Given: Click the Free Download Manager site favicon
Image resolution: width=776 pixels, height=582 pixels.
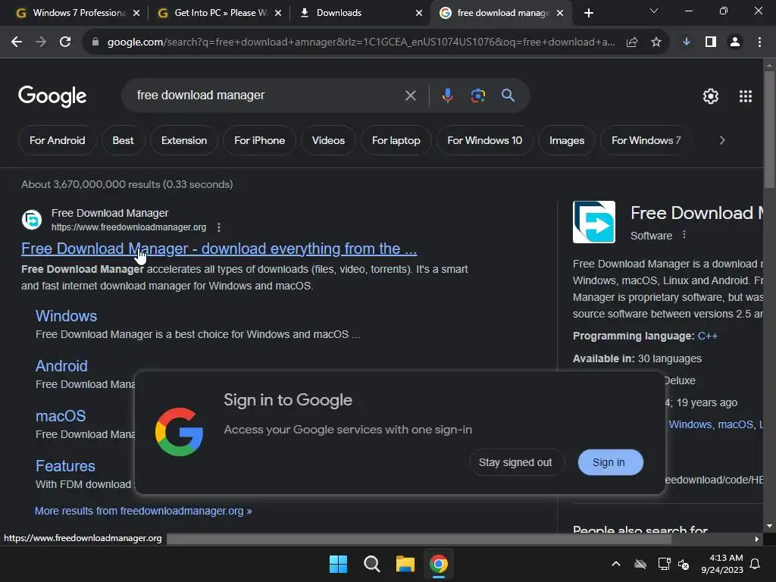Looking at the screenshot, I should 32,220.
